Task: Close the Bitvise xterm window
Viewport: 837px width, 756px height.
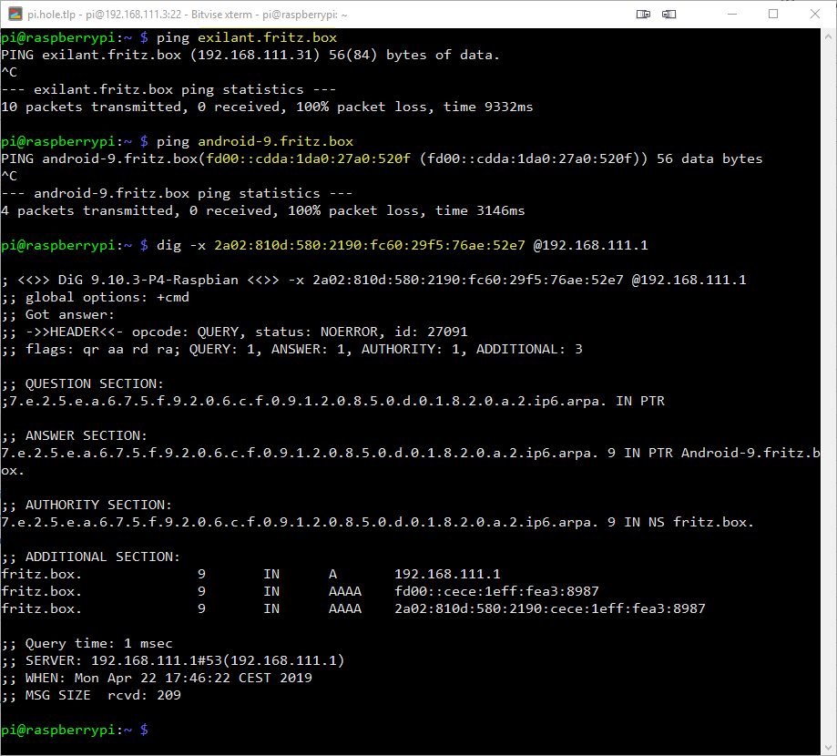Action: 814,14
